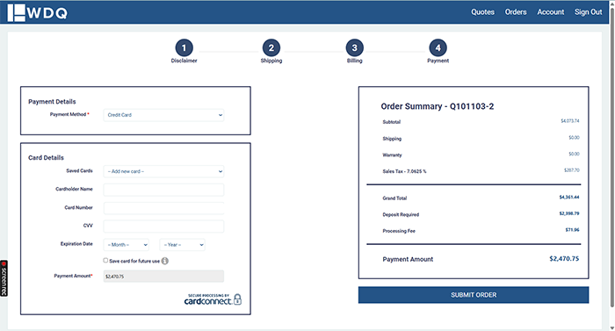This screenshot has height=331, width=615.
Task: Open the expiration Year dropdown
Action: pos(183,245)
